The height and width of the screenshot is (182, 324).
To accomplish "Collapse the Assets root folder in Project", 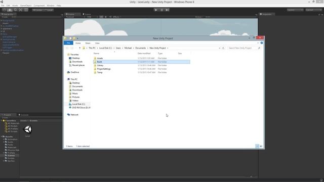I will [2, 136].
